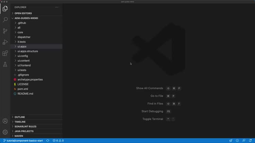
Task: Expand the ui.frontend folder
Action: (x=36, y=65)
